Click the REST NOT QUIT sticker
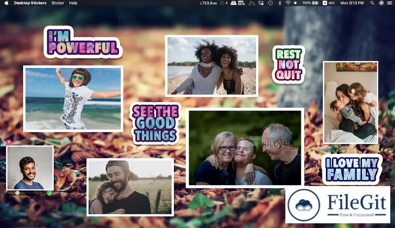395x228 pixels. [288, 65]
